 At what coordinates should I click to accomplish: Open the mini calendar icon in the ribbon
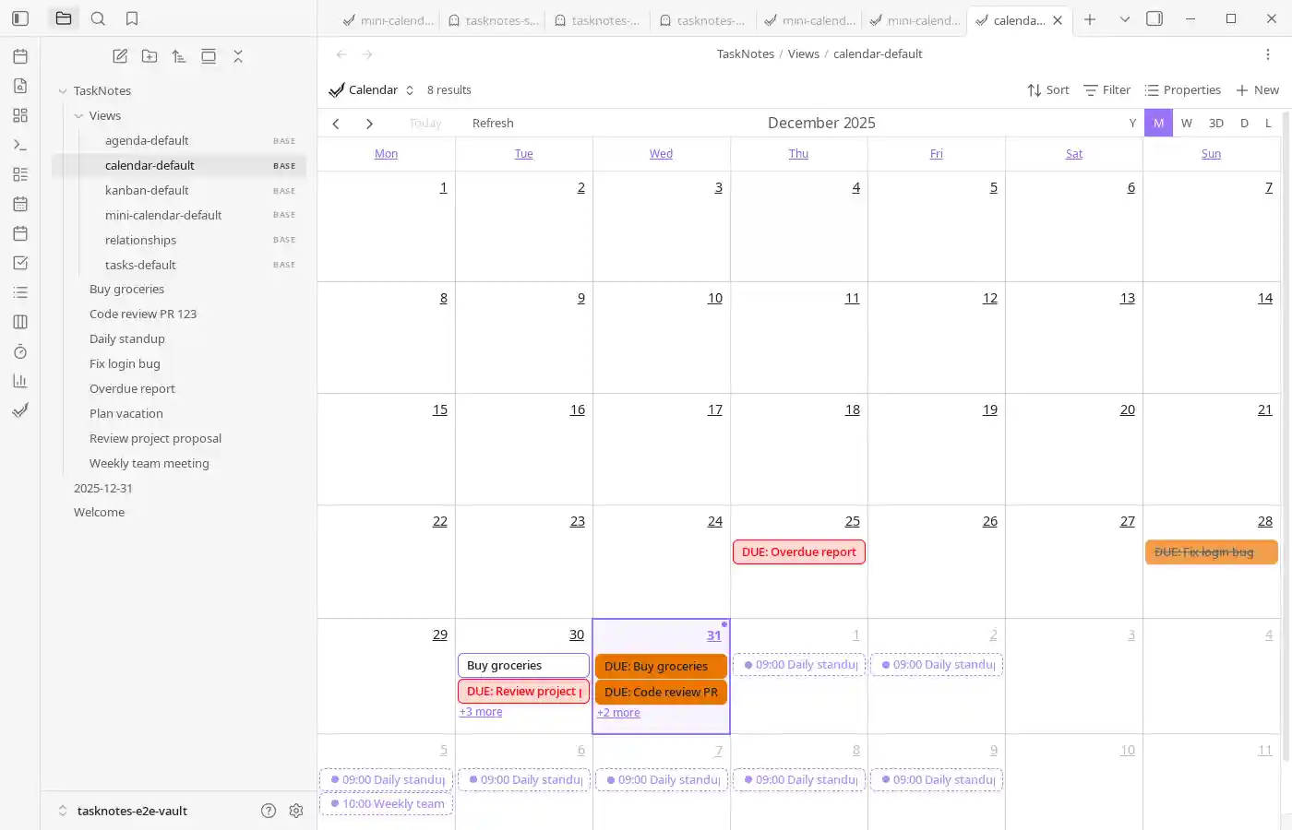click(20, 204)
